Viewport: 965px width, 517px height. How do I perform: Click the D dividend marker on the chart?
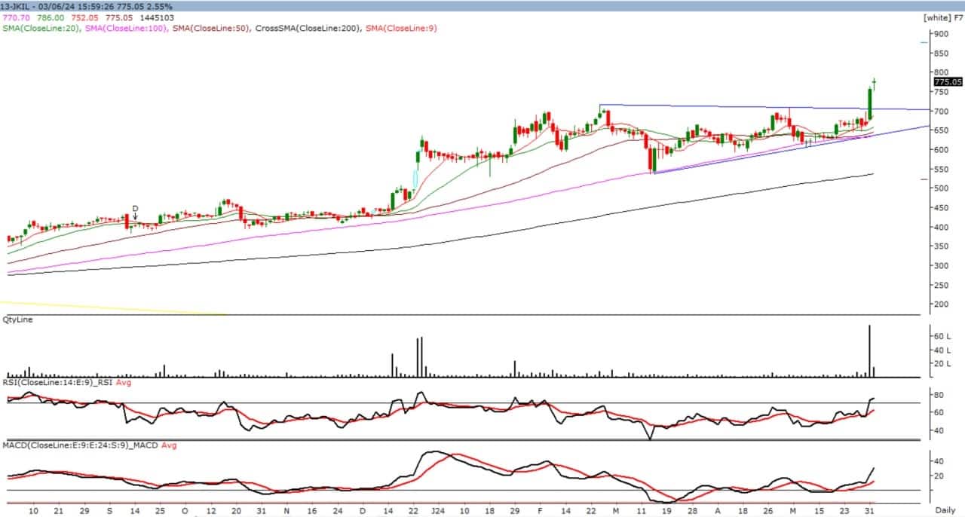[135, 208]
